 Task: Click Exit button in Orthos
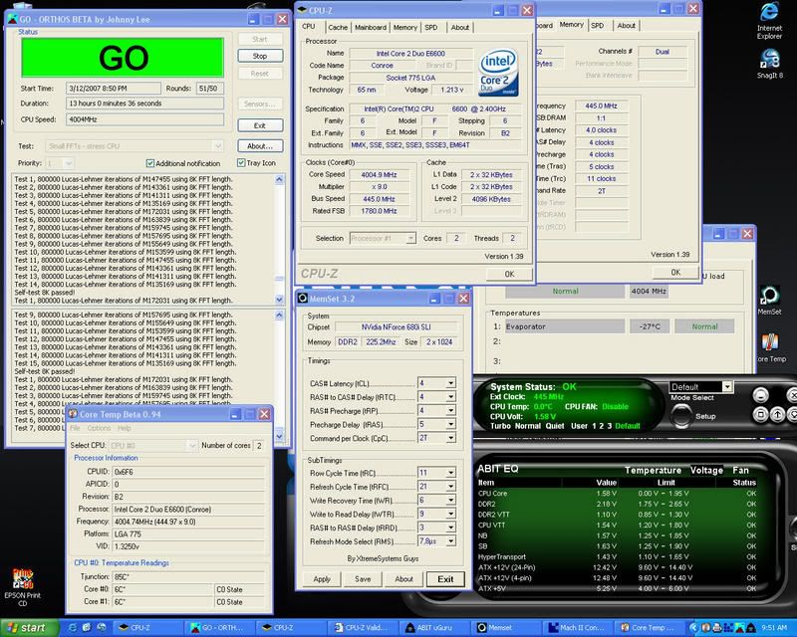[260, 125]
